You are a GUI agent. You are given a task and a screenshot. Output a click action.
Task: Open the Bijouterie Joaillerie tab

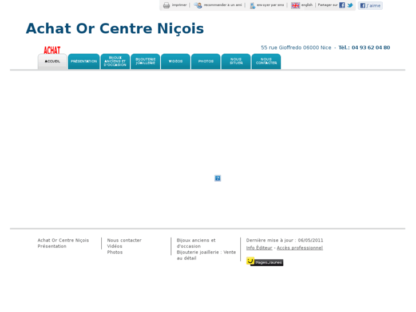coord(145,62)
